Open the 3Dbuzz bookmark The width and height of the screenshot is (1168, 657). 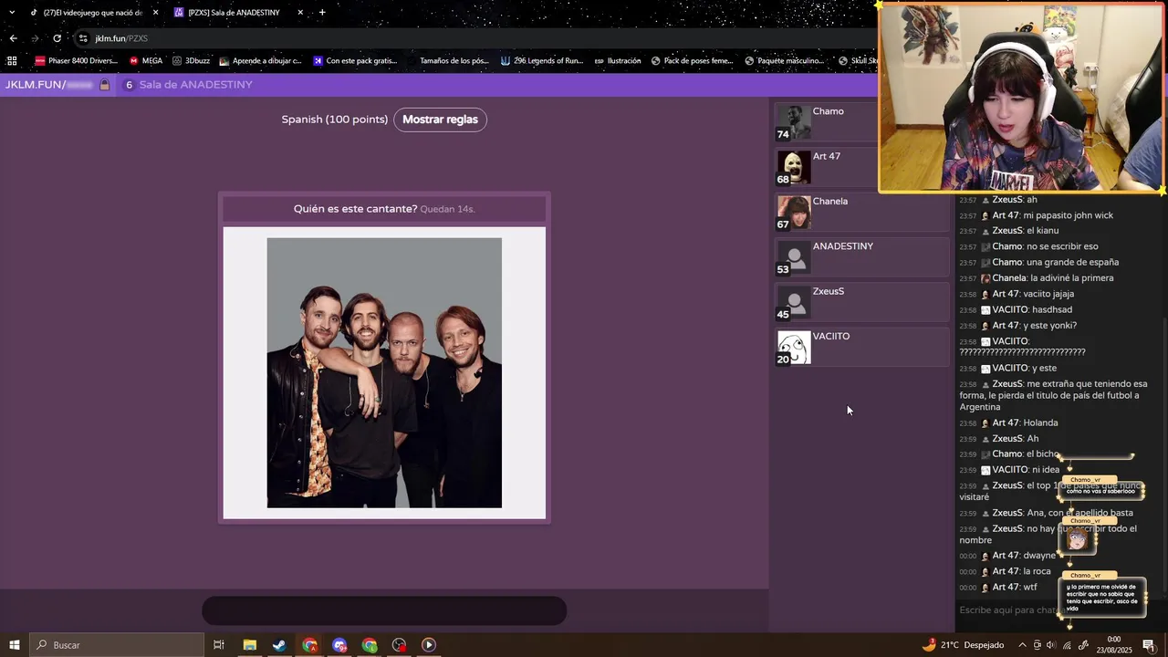coord(191,61)
